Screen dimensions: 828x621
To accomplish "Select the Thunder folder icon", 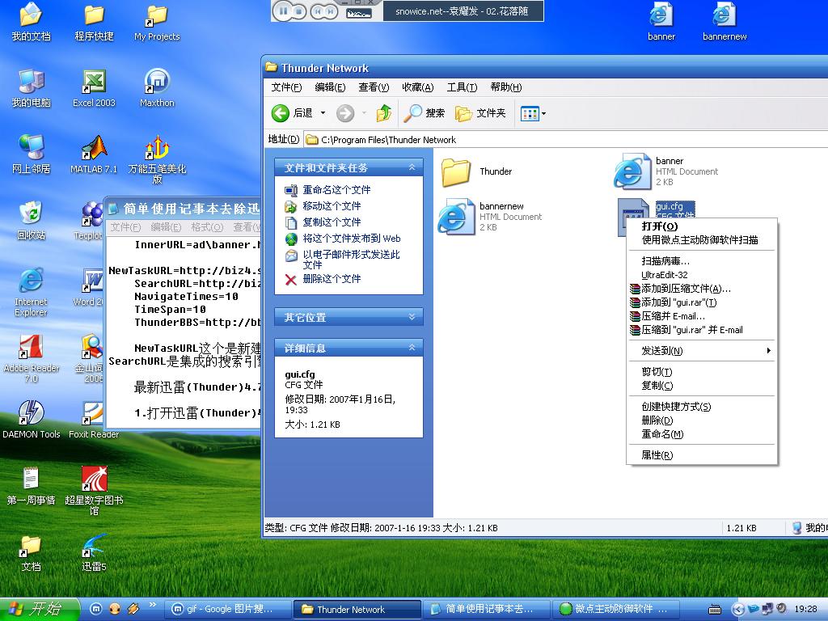I will [457, 171].
